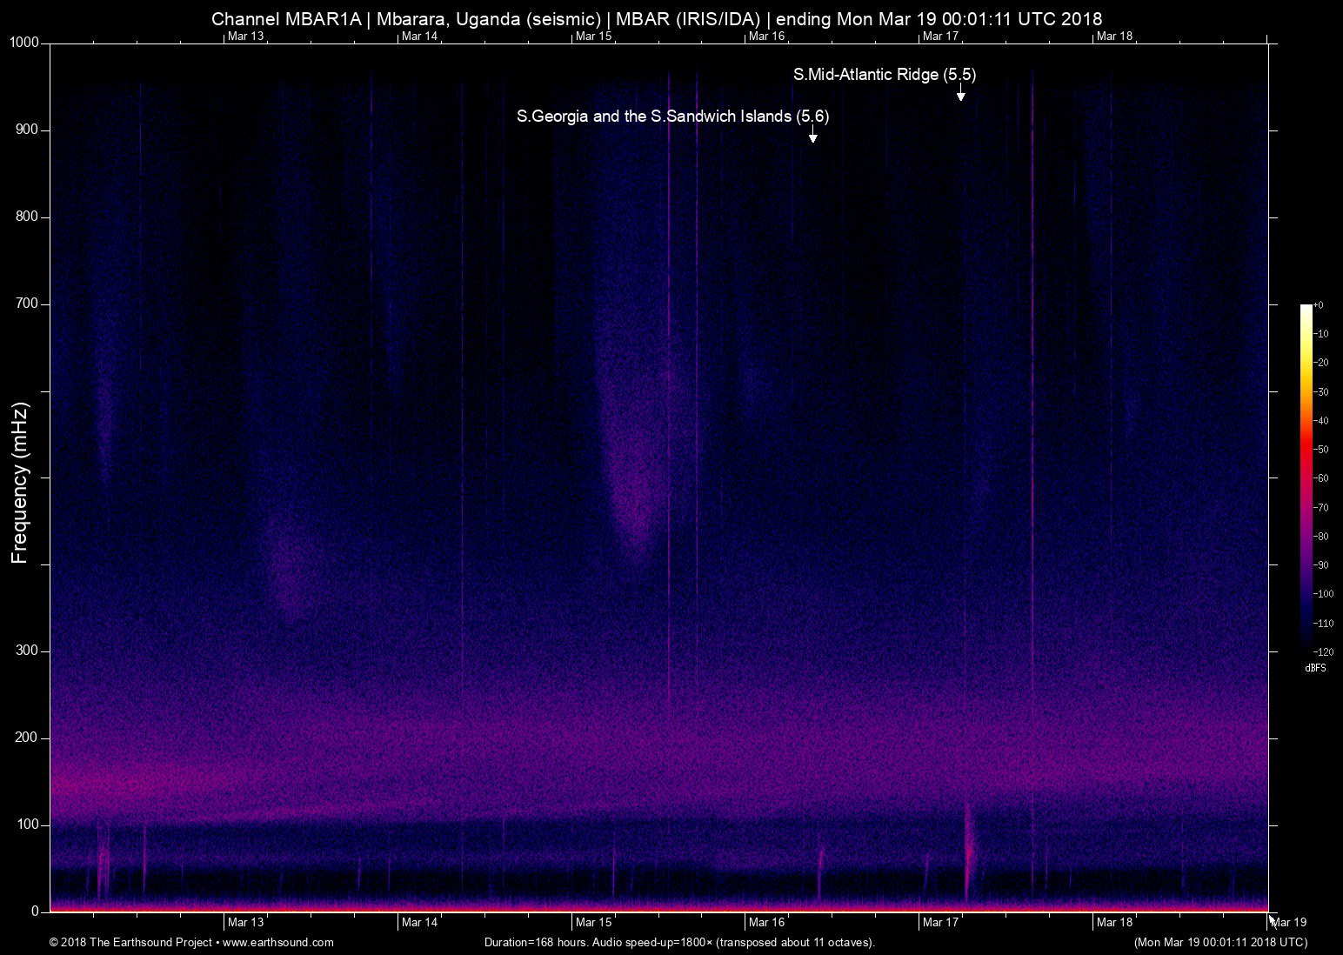Viewport: 1343px width, 955px height.
Task: Click the dBFS color scale bar
Action: pyautogui.click(x=1306, y=477)
